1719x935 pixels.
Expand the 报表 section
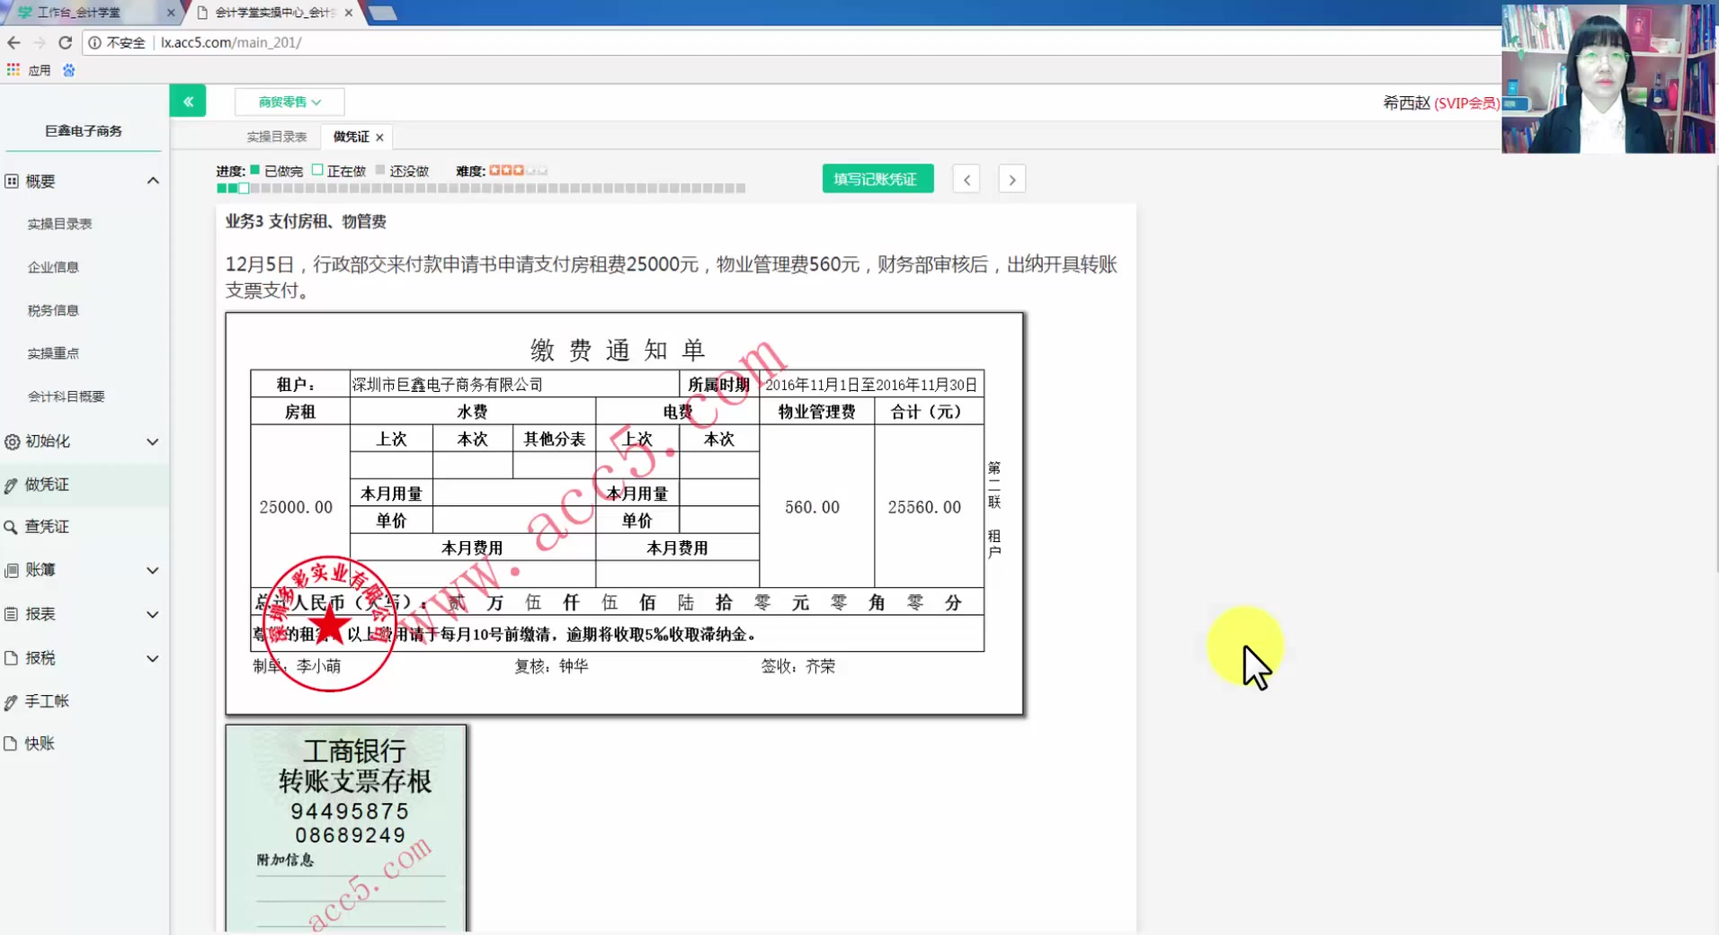(153, 614)
